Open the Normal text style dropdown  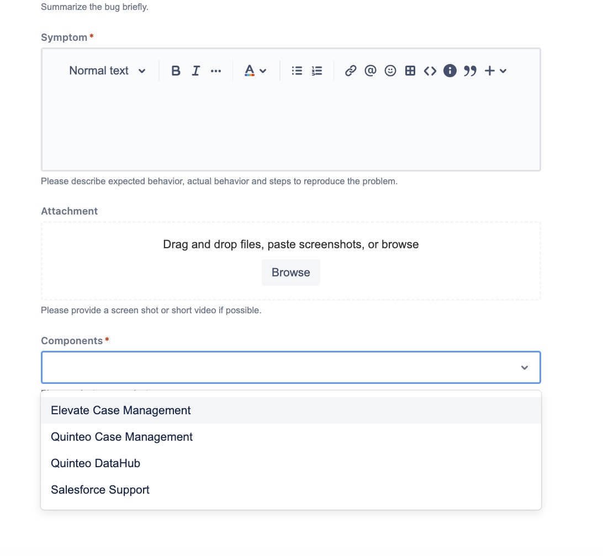pyautogui.click(x=107, y=71)
